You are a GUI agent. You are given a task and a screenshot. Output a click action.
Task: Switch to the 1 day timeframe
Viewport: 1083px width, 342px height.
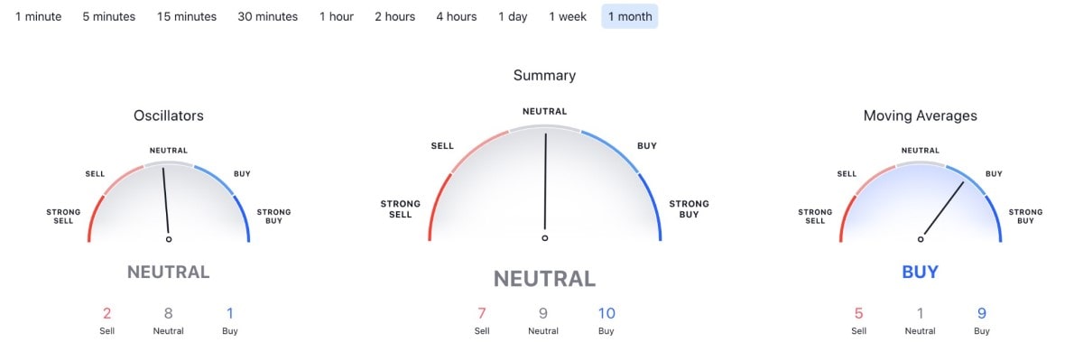(513, 16)
